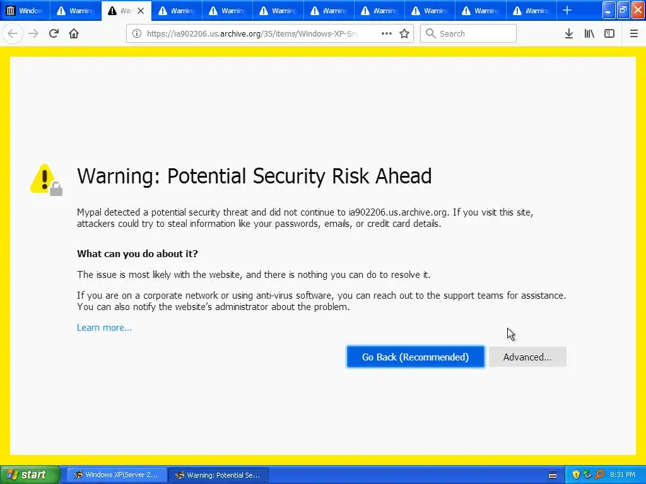This screenshot has width=646, height=484.
Task: Open the Downloads arrow icon
Action: 569,34
